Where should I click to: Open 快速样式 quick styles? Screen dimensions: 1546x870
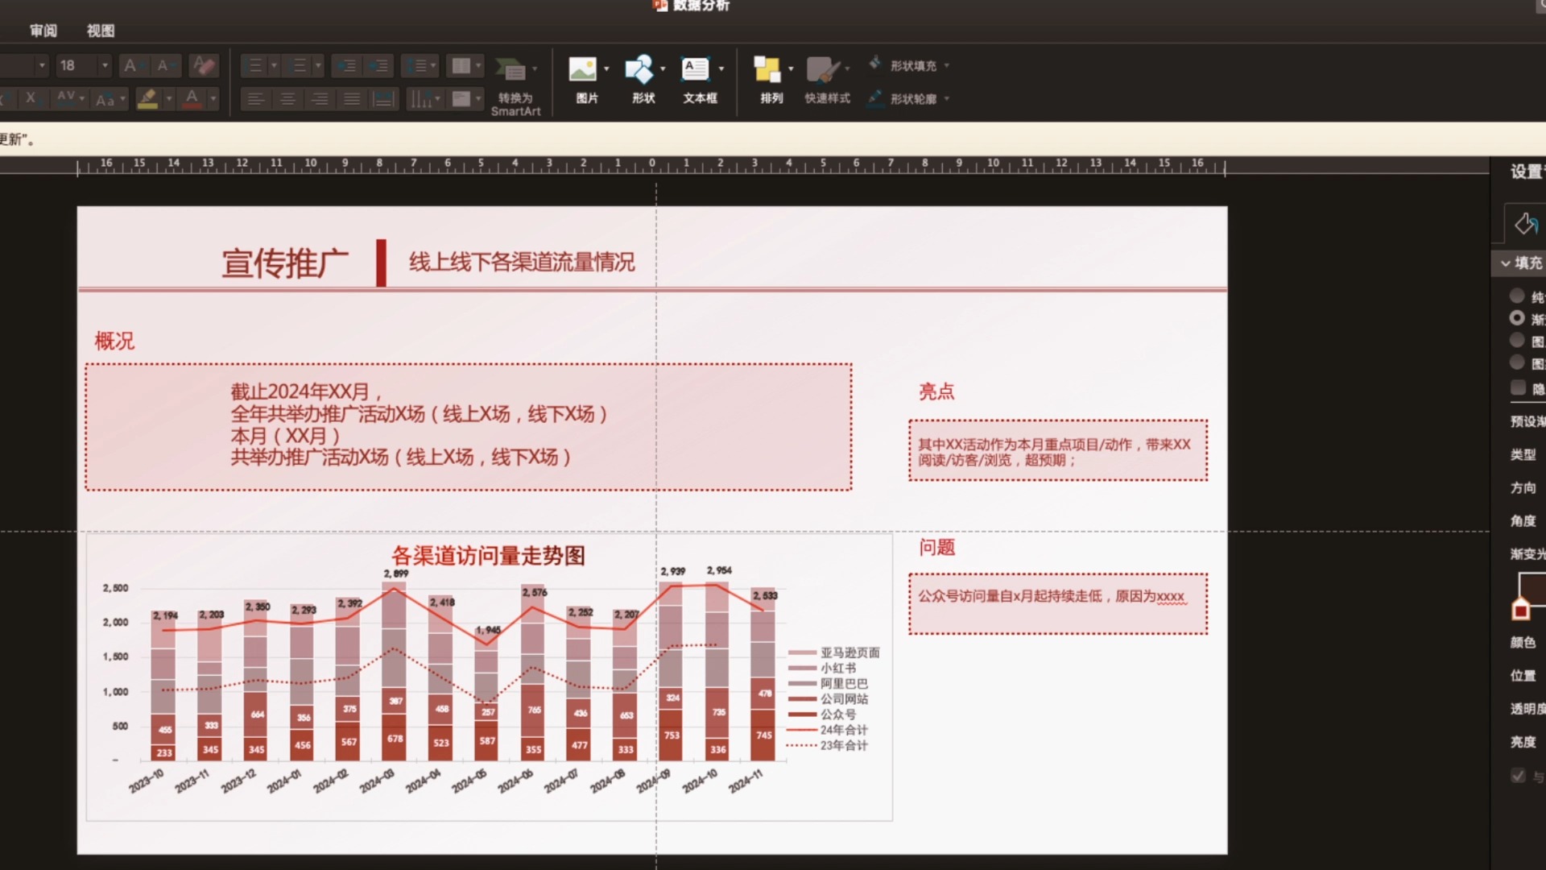pos(827,80)
